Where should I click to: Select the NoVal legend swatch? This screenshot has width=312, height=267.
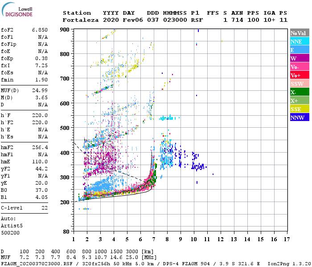click(300, 33)
